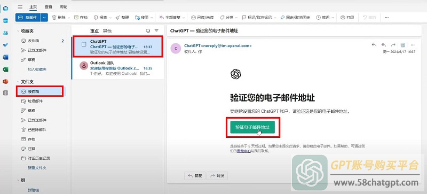Open the 标记/取消标记 dropdown arrow

275,18
